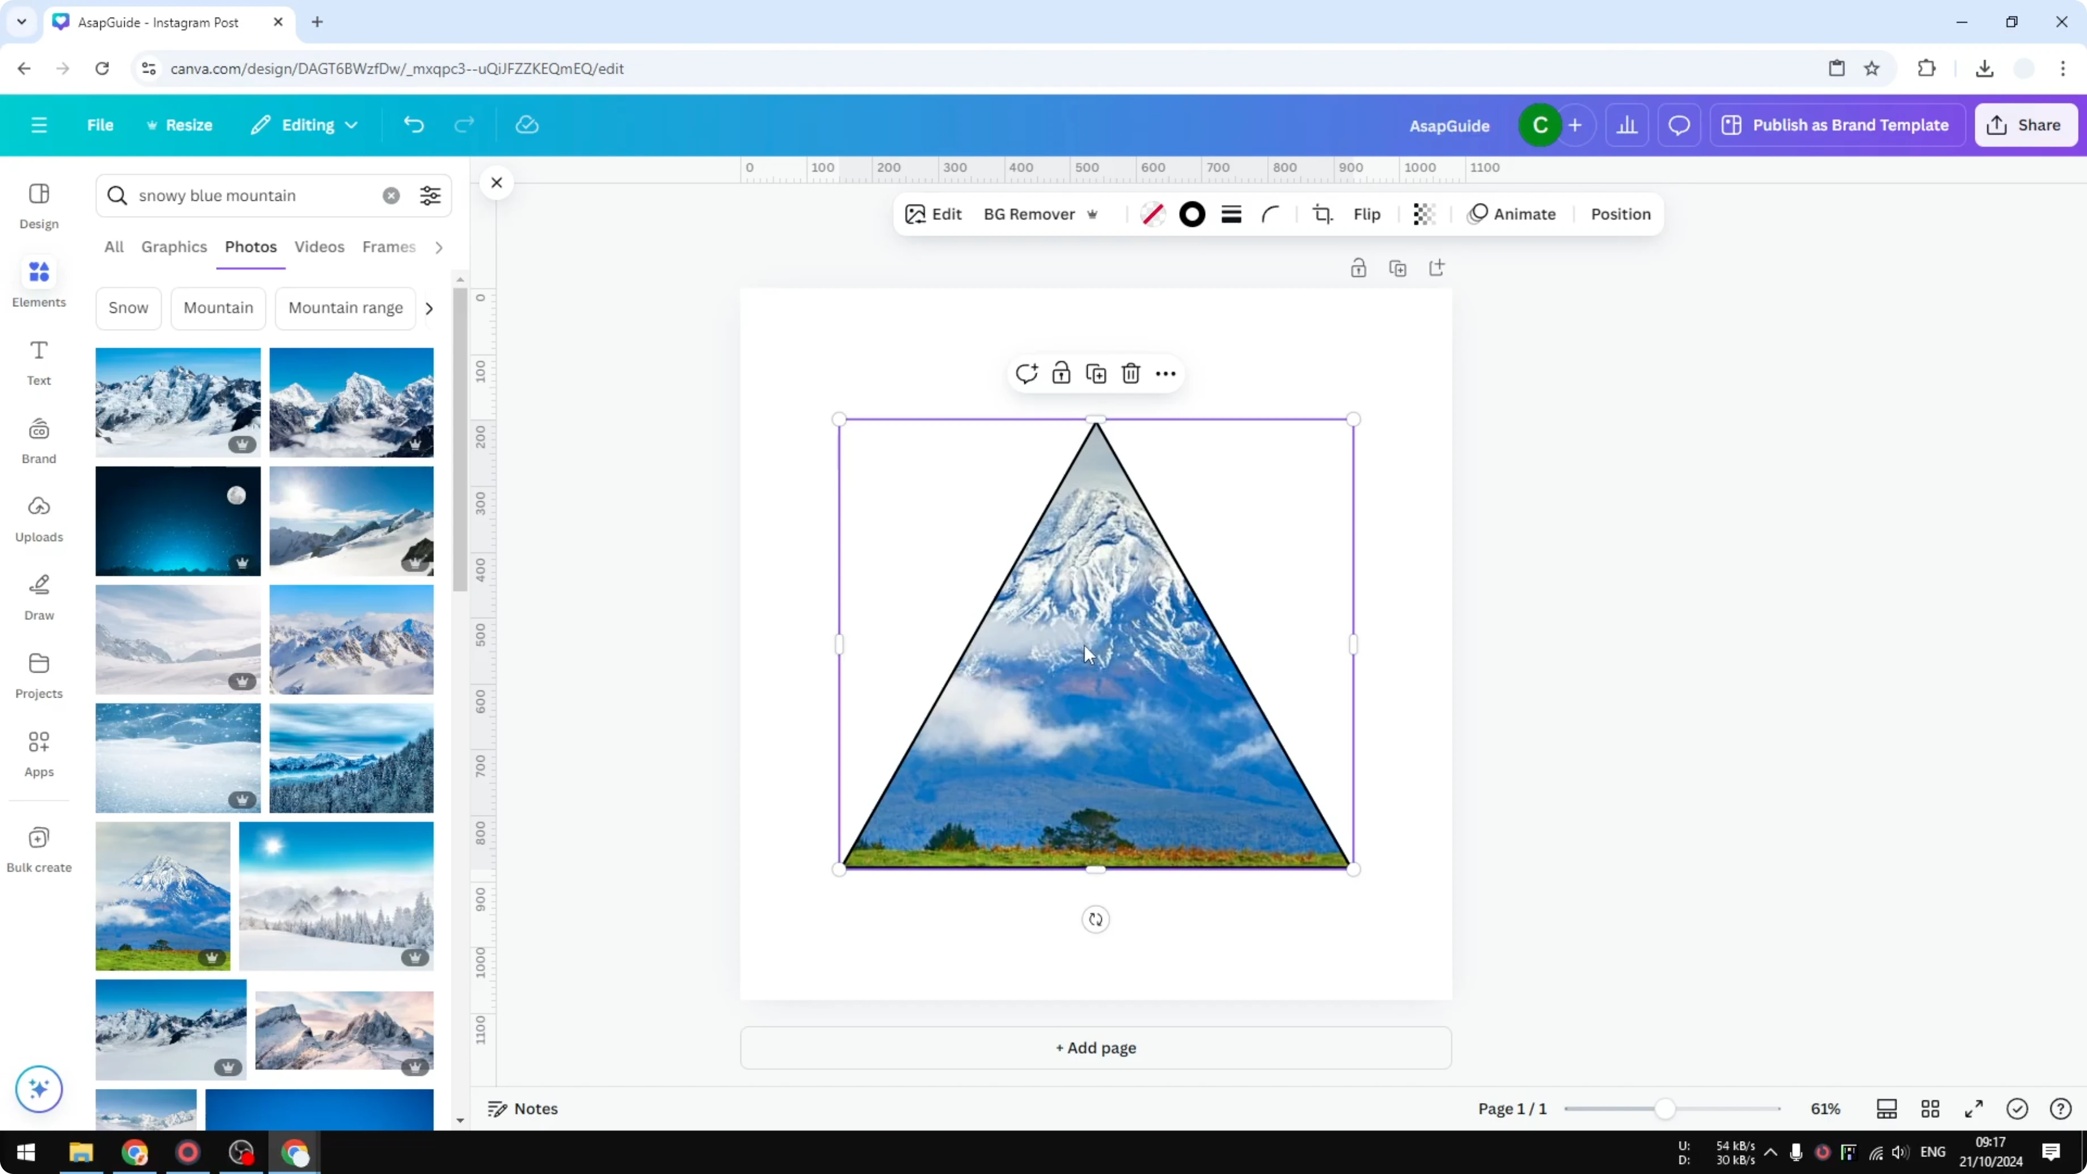The height and width of the screenshot is (1174, 2087).
Task: Select the night sky mountain thumbnail
Action: pyautogui.click(x=178, y=521)
